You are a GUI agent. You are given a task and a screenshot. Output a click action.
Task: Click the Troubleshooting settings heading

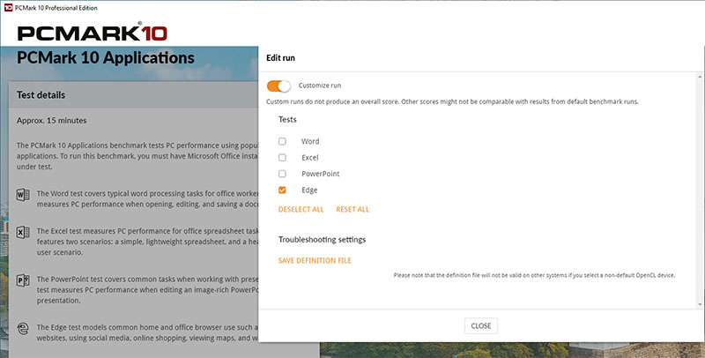click(322, 240)
